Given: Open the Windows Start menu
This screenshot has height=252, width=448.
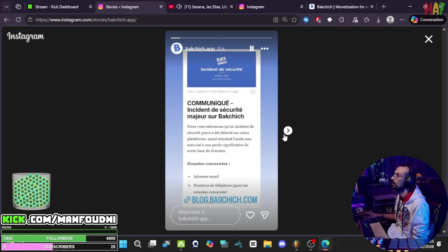Looking at the screenshot, I should pos(123,244).
